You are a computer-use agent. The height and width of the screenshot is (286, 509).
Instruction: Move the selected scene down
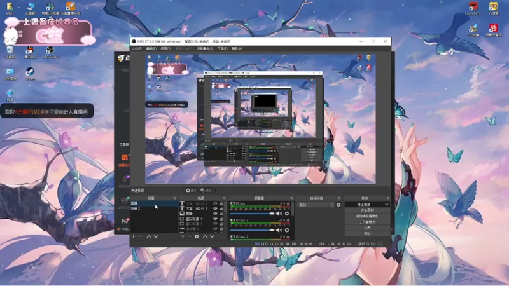click(x=156, y=236)
